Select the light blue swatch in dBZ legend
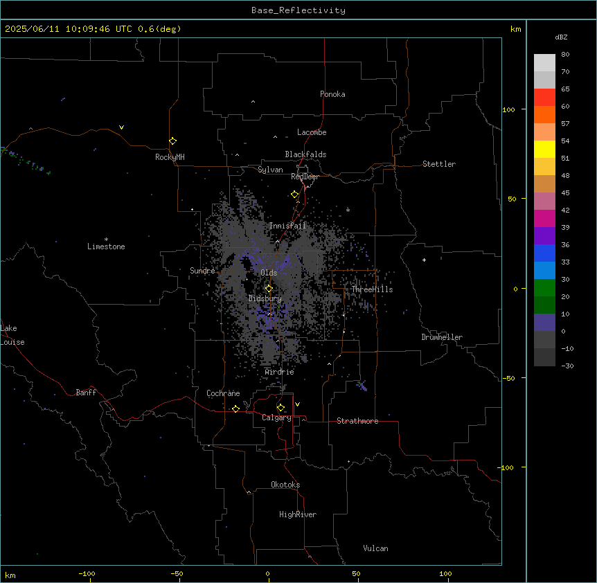 pyautogui.click(x=544, y=271)
